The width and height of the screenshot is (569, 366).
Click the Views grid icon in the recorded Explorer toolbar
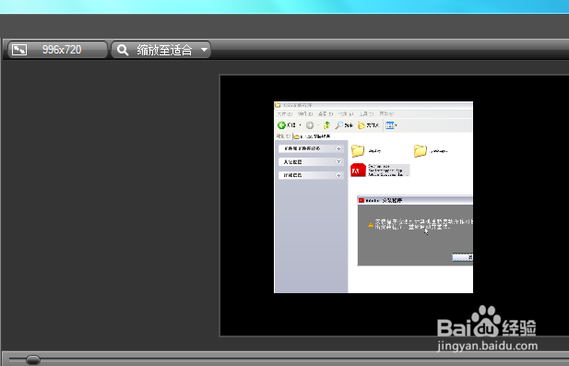[390, 125]
